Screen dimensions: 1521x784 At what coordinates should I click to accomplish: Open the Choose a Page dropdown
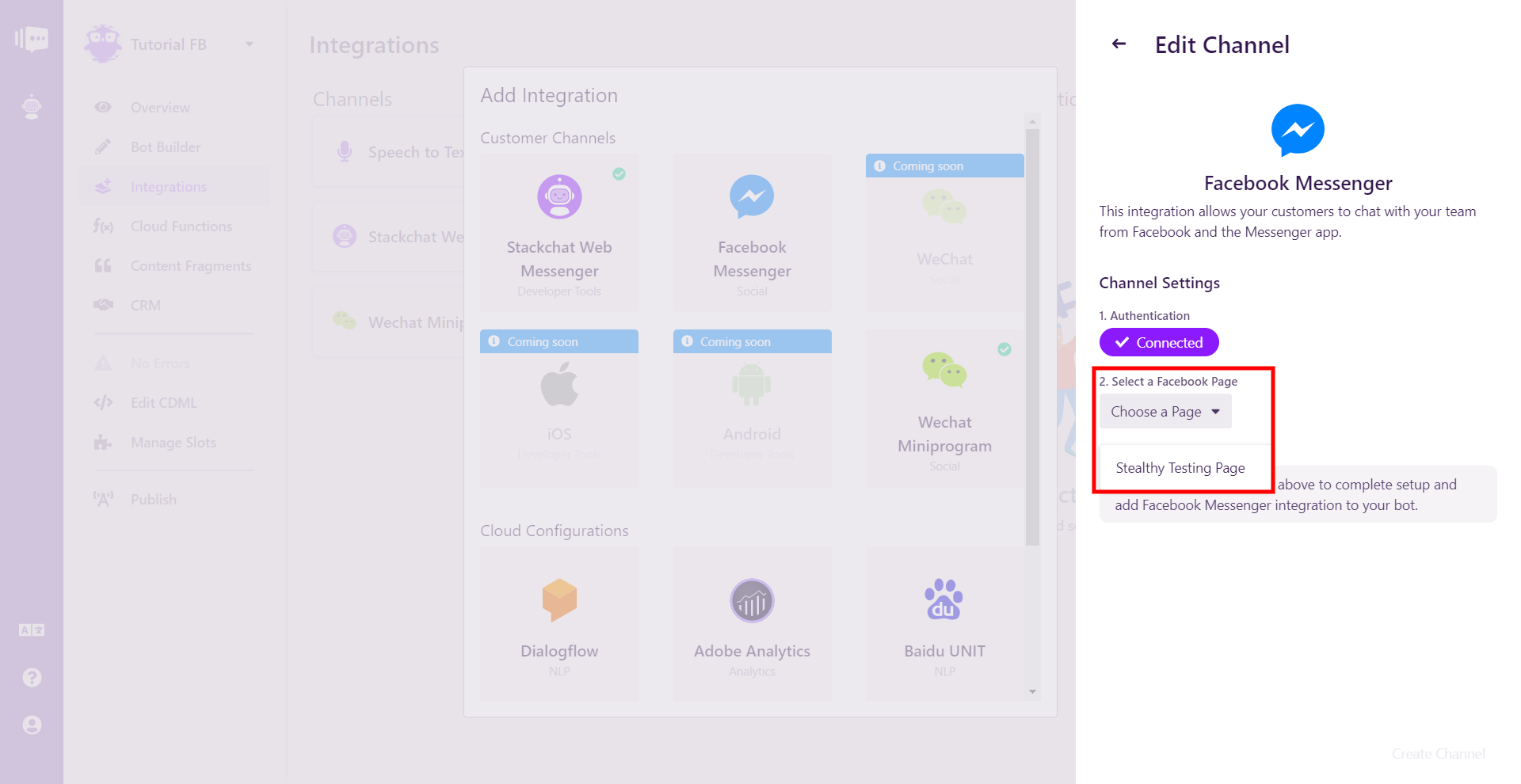click(1165, 412)
